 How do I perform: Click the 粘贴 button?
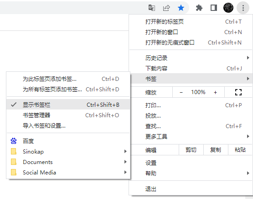pyautogui.click(x=240, y=150)
